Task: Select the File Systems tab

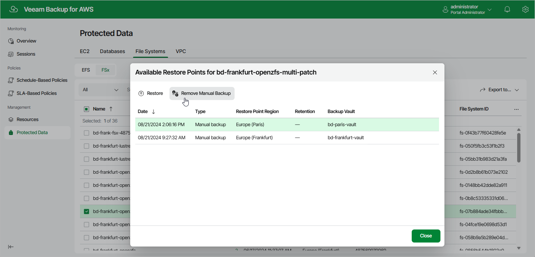Action: [x=150, y=51]
